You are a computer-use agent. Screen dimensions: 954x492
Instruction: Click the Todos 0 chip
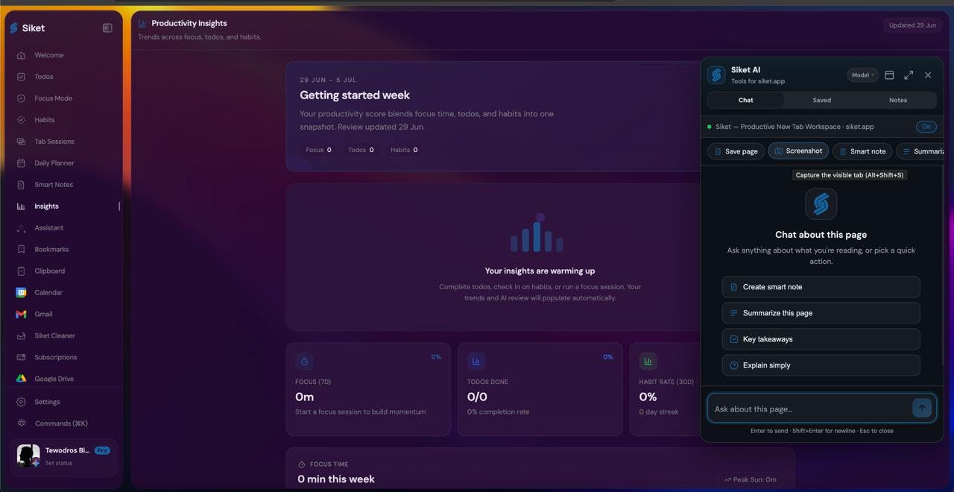pos(361,150)
